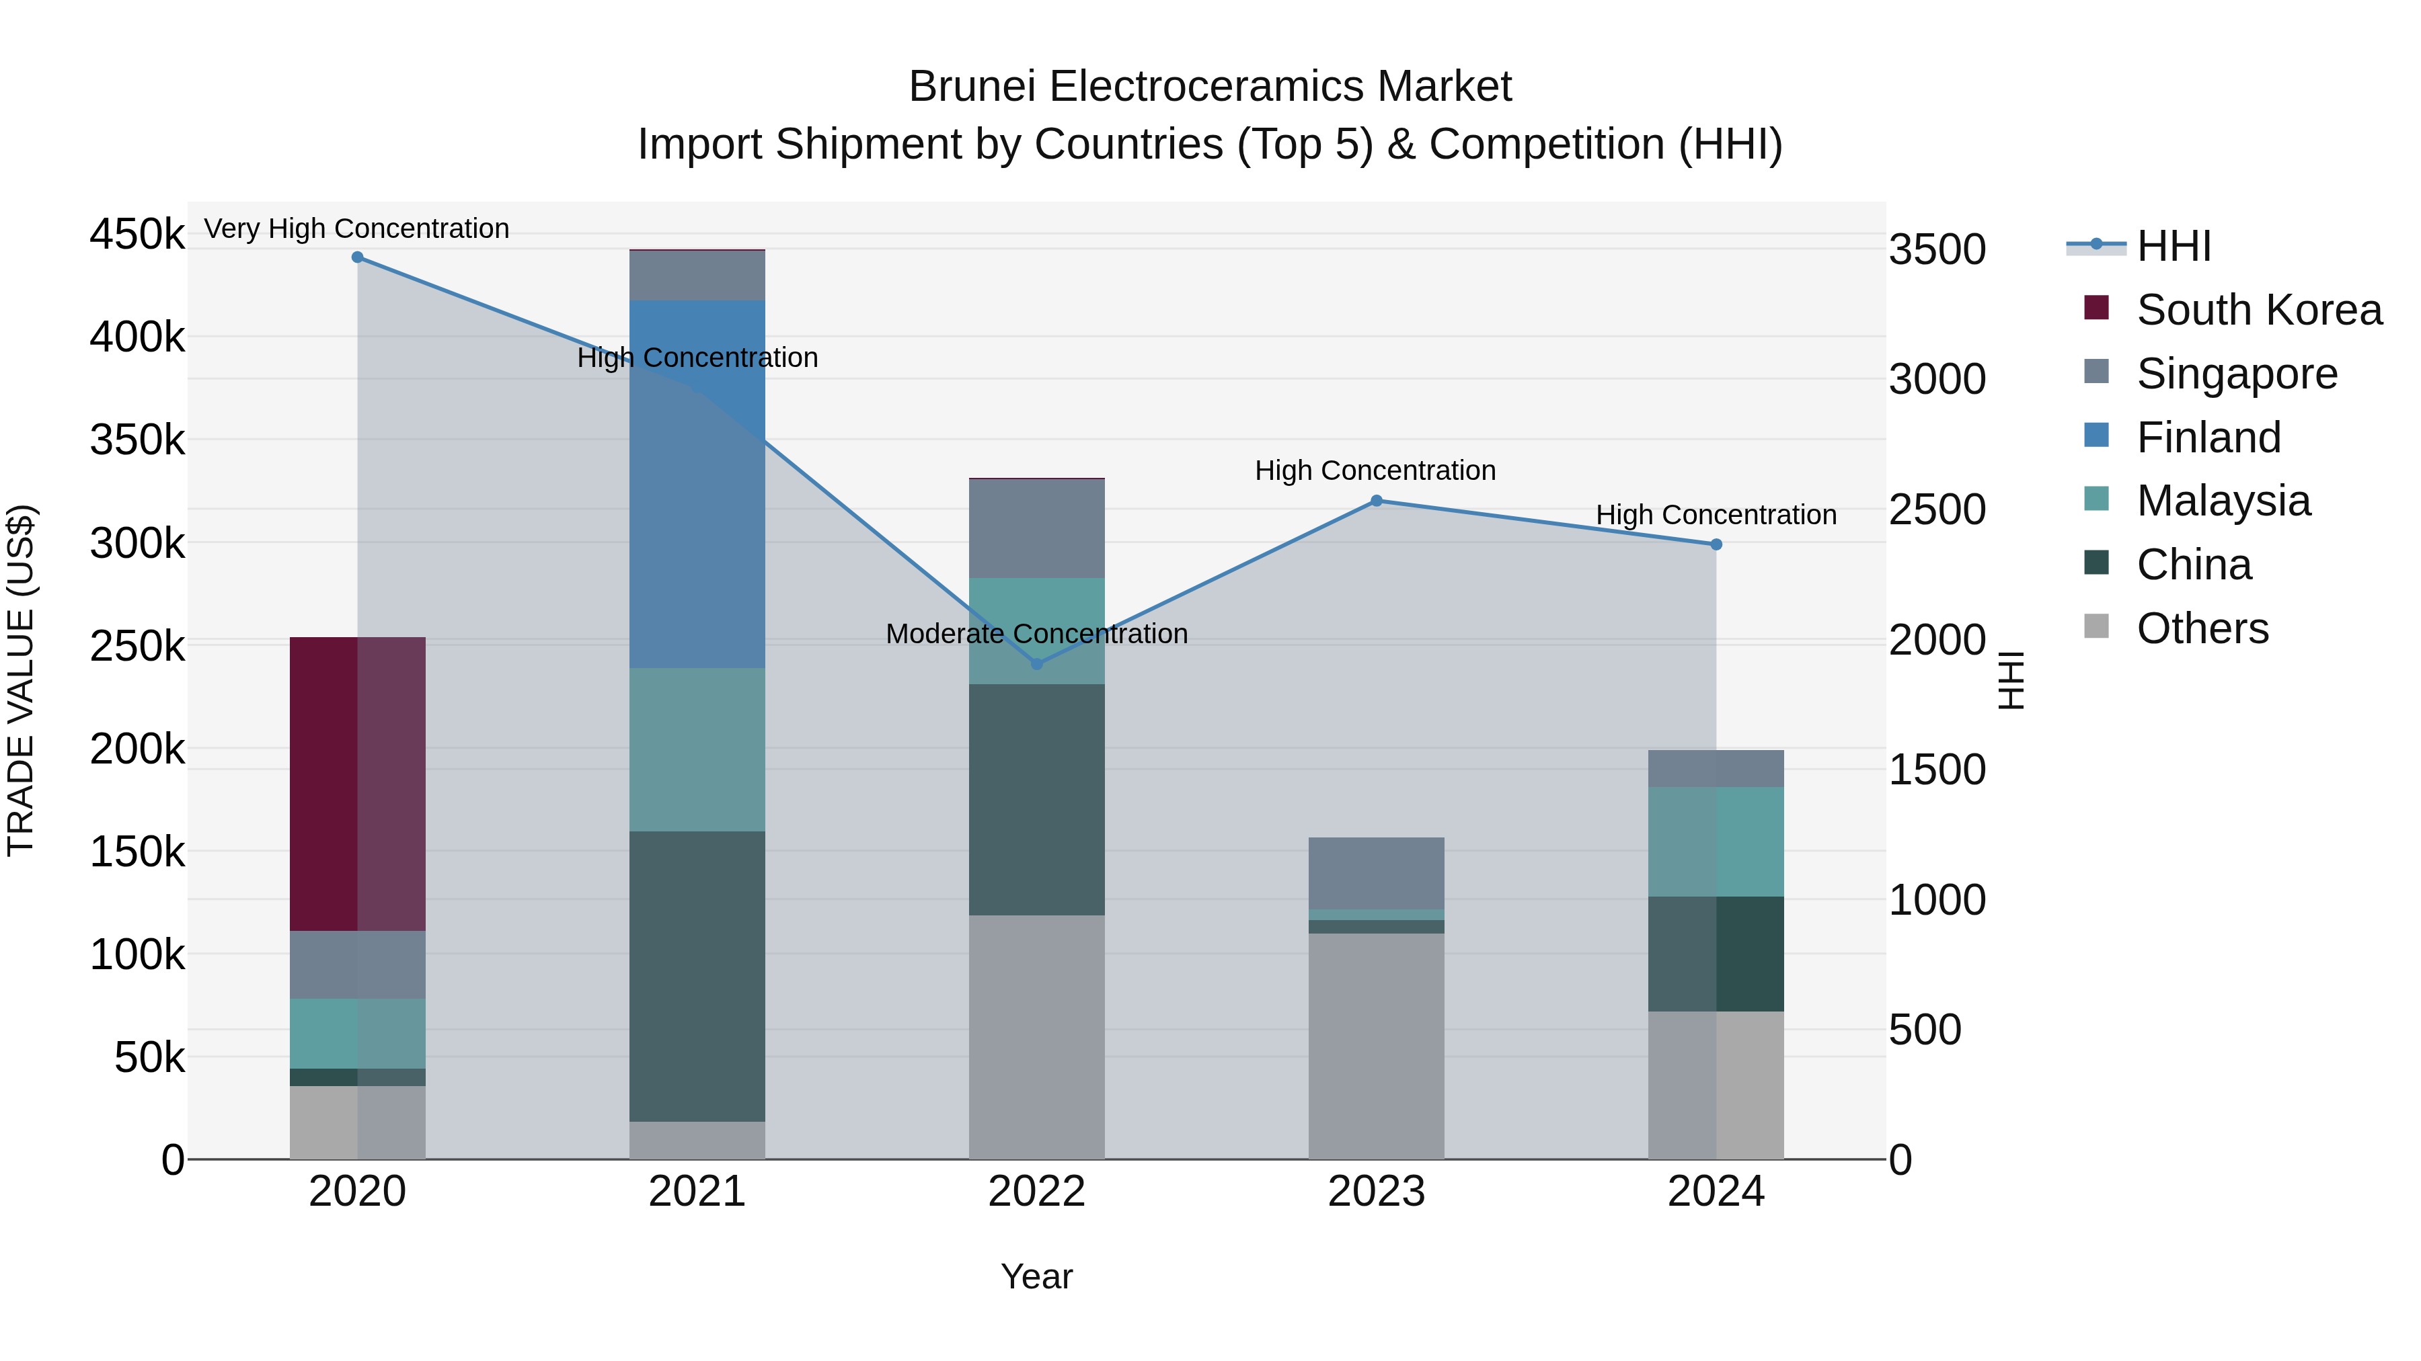Click the 'Moderate Concentration' annotation

click(x=1036, y=634)
